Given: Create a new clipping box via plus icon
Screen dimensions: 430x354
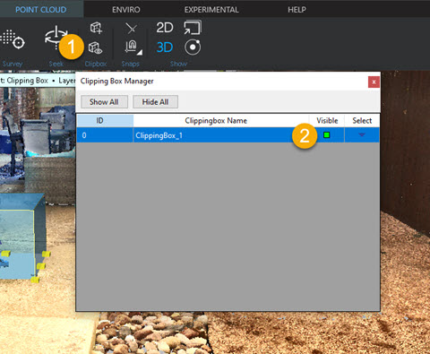Looking at the screenshot, I should [x=96, y=28].
